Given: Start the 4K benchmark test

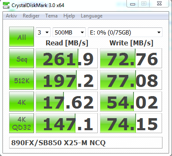Looking at the screenshot, I should [x=22, y=102].
